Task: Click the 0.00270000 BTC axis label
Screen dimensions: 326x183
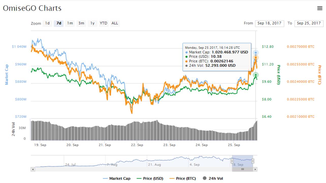Action: point(301,47)
